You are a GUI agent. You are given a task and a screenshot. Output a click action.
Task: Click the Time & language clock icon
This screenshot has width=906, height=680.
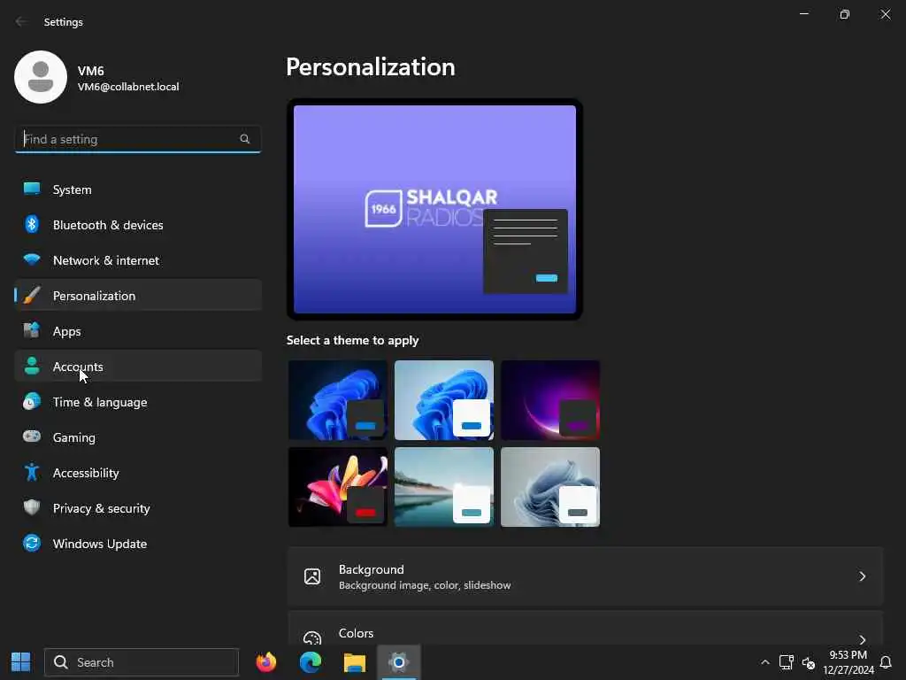click(x=32, y=401)
